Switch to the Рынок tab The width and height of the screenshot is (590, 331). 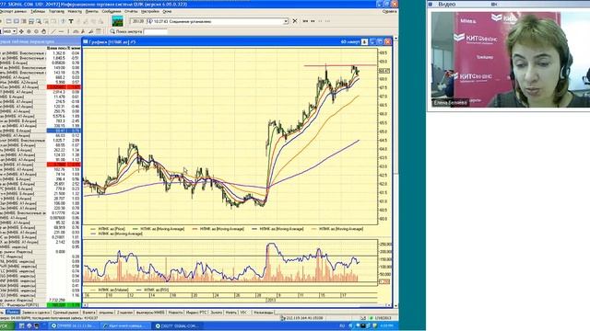click(x=12, y=313)
